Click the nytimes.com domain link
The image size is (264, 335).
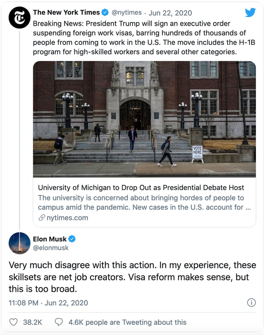(x=67, y=218)
